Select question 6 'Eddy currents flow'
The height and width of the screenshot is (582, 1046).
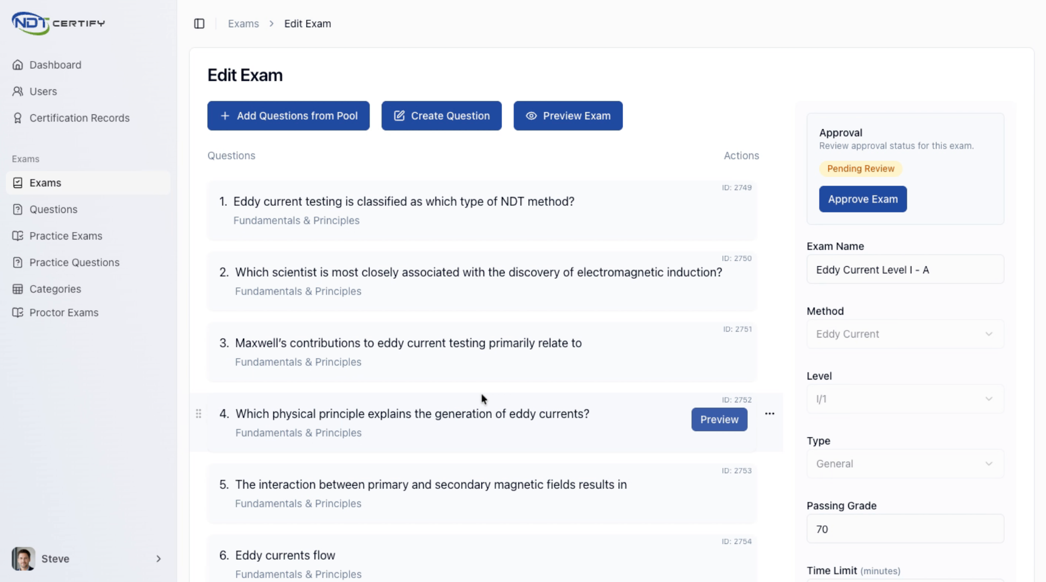click(482, 559)
